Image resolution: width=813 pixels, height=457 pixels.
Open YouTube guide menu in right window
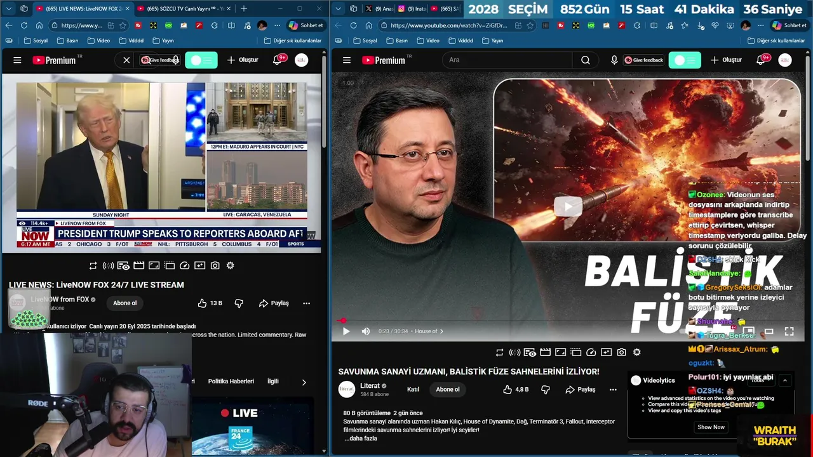[347, 60]
